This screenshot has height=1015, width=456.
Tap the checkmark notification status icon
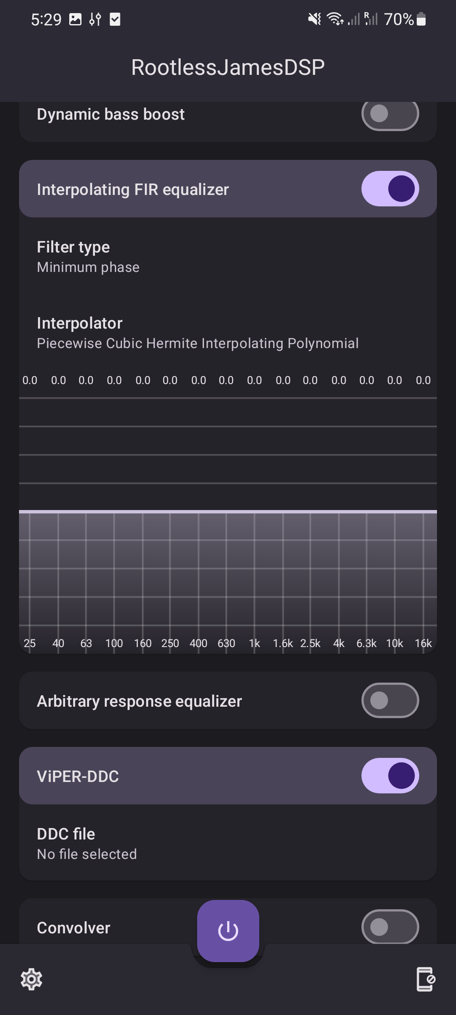coord(115,19)
